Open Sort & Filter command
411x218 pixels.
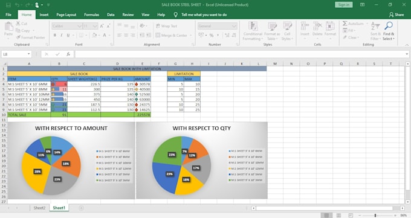pyautogui.click(x=375, y=31)
